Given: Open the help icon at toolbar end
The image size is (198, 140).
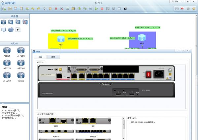Looking at the screenshot, I should click(194, 9).
